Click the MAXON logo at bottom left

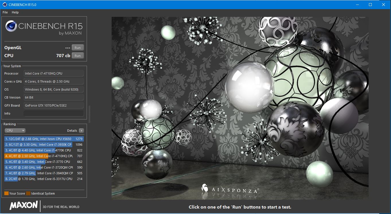coord(24,205)
